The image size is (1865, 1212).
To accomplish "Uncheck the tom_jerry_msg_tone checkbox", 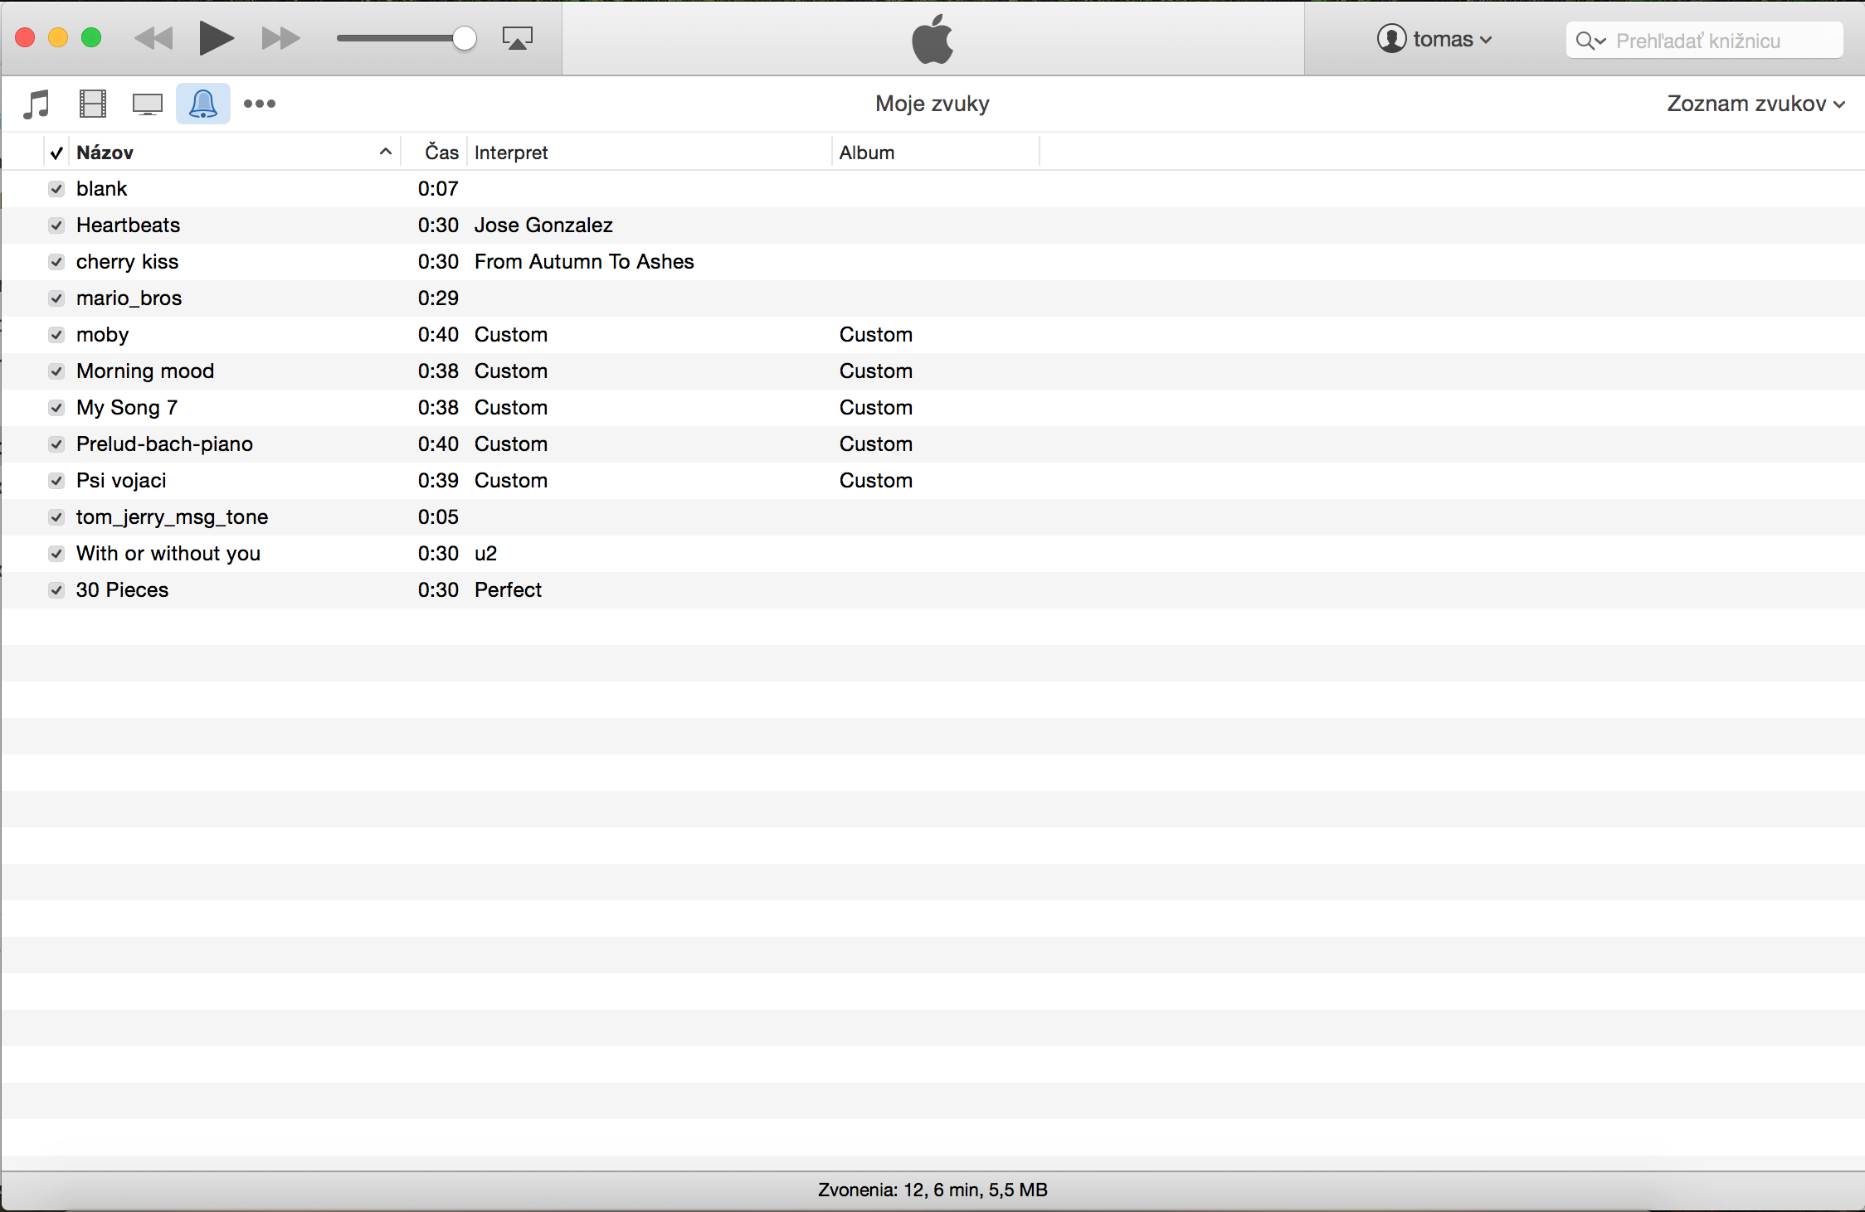I will click(56, 517).
